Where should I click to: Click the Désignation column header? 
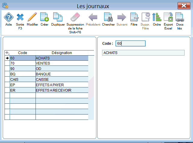click(62, 53)
